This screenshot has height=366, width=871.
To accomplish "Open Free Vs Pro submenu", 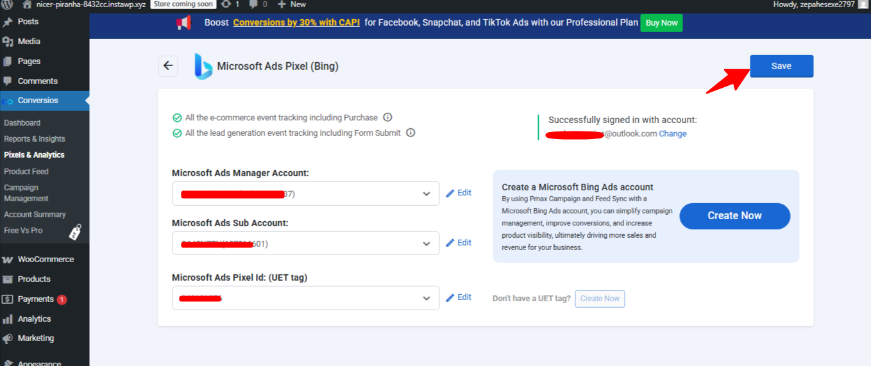I will (x=23, y=231).
